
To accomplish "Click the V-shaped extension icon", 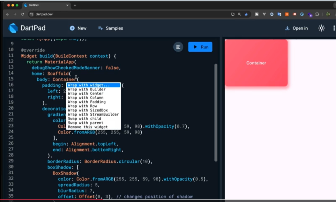I will pyautogui.click(x=264, y=14).
